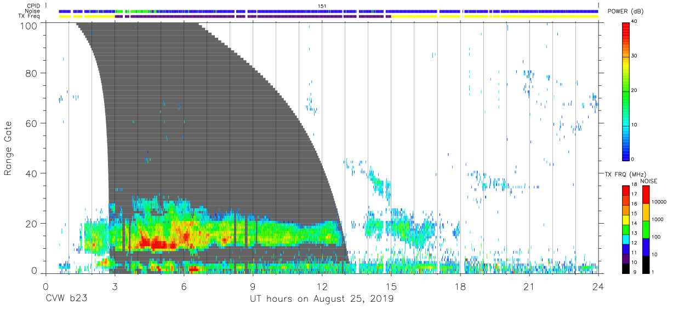
Task: Click the x-axis tick label '21'
Action: coord(529,286)
